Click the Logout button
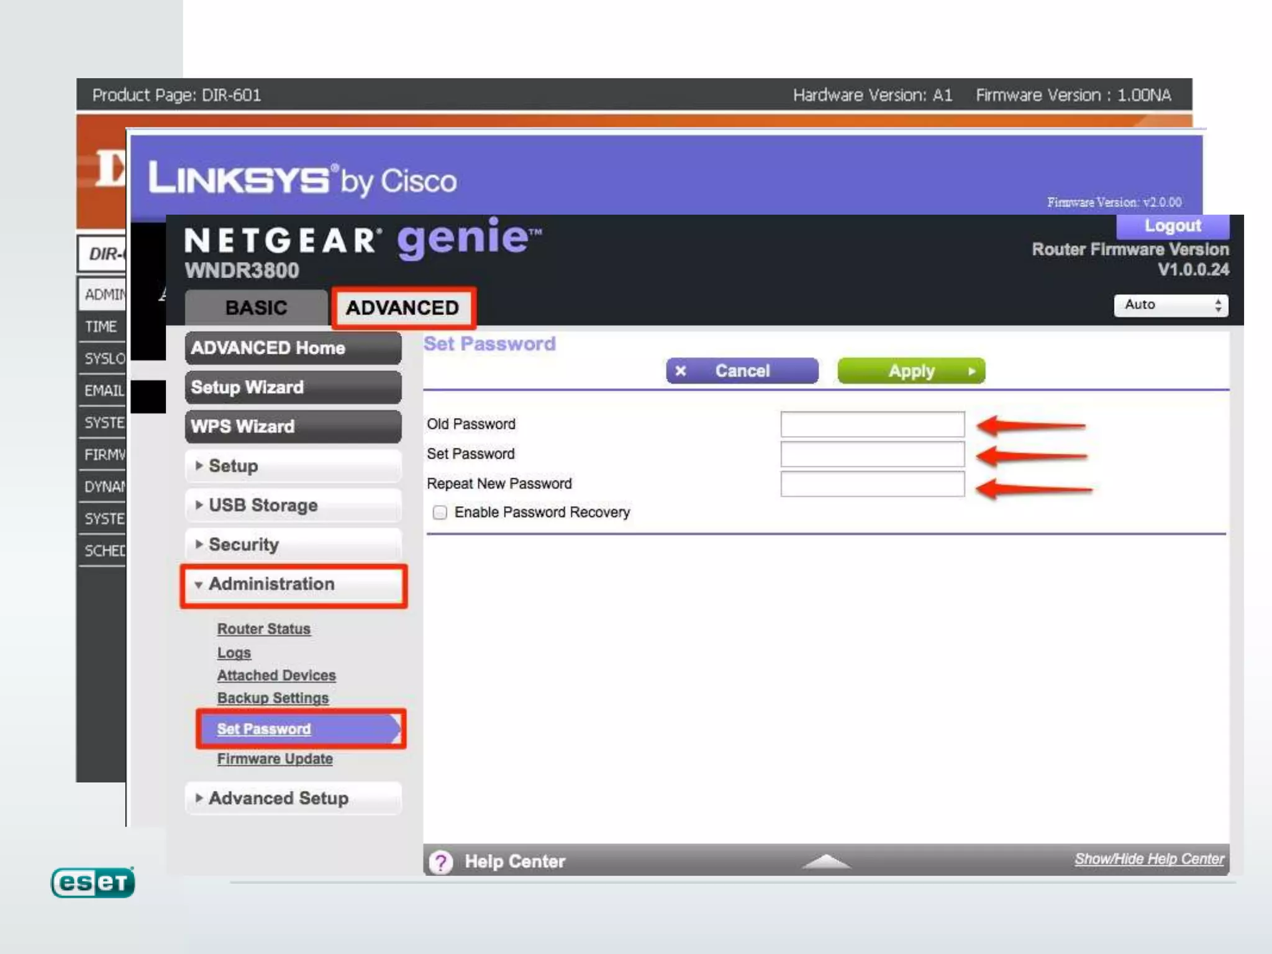Image resolution: width=1272 pixels, height=954 pixels. (x=1172, y=226)
